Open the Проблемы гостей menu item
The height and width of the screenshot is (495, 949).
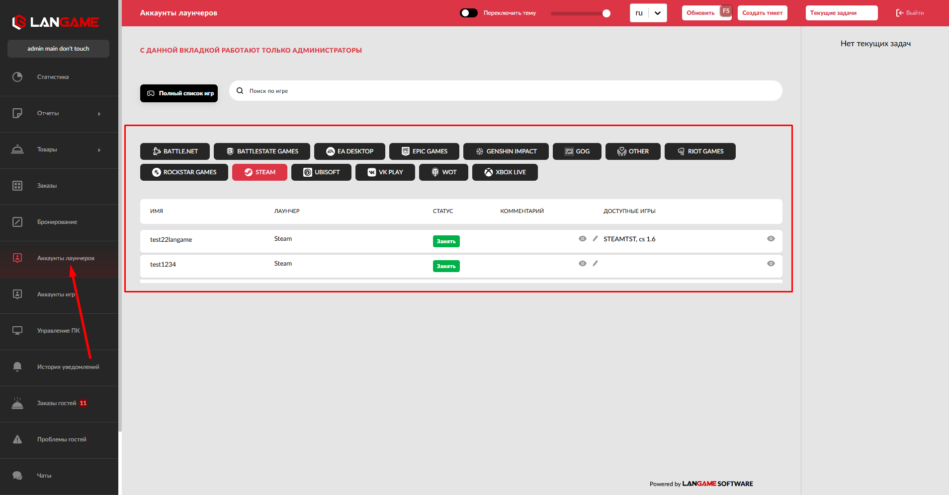pos(59,439)
